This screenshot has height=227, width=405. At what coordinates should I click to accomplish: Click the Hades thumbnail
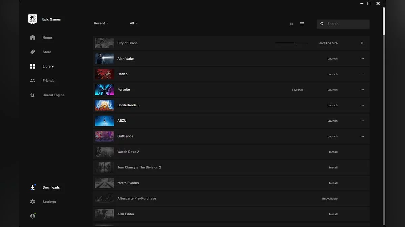point(104,74)
